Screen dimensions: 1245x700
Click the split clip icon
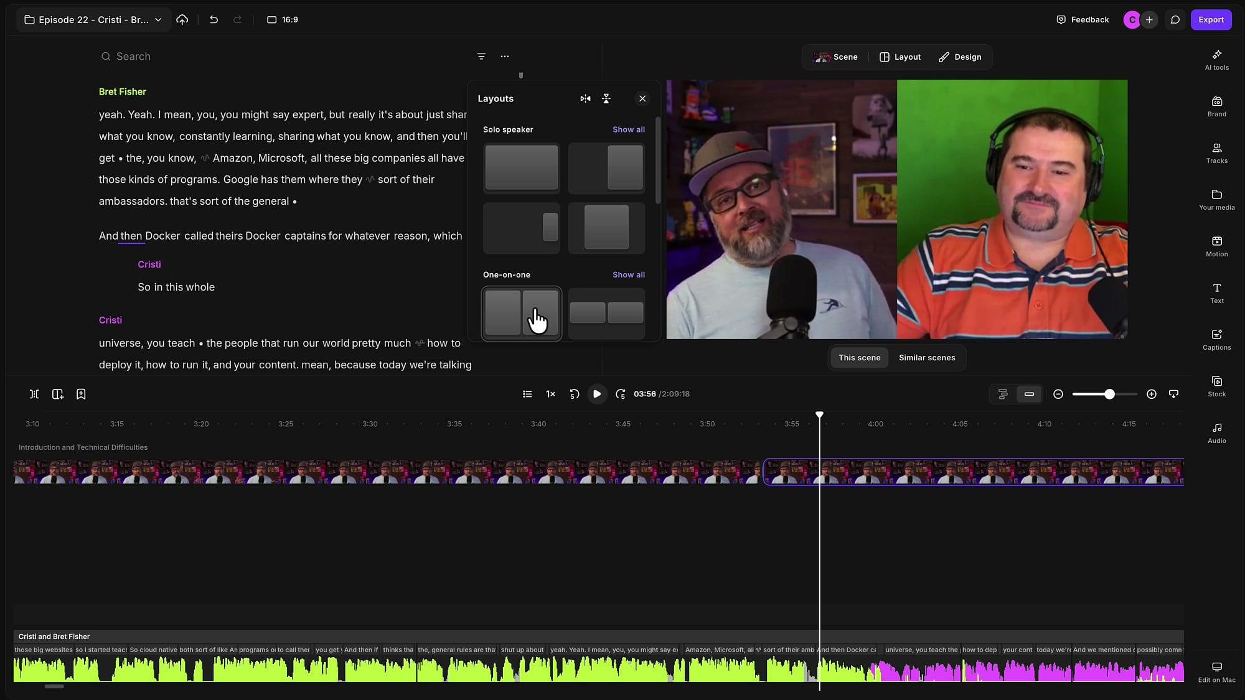coord(34,394)
